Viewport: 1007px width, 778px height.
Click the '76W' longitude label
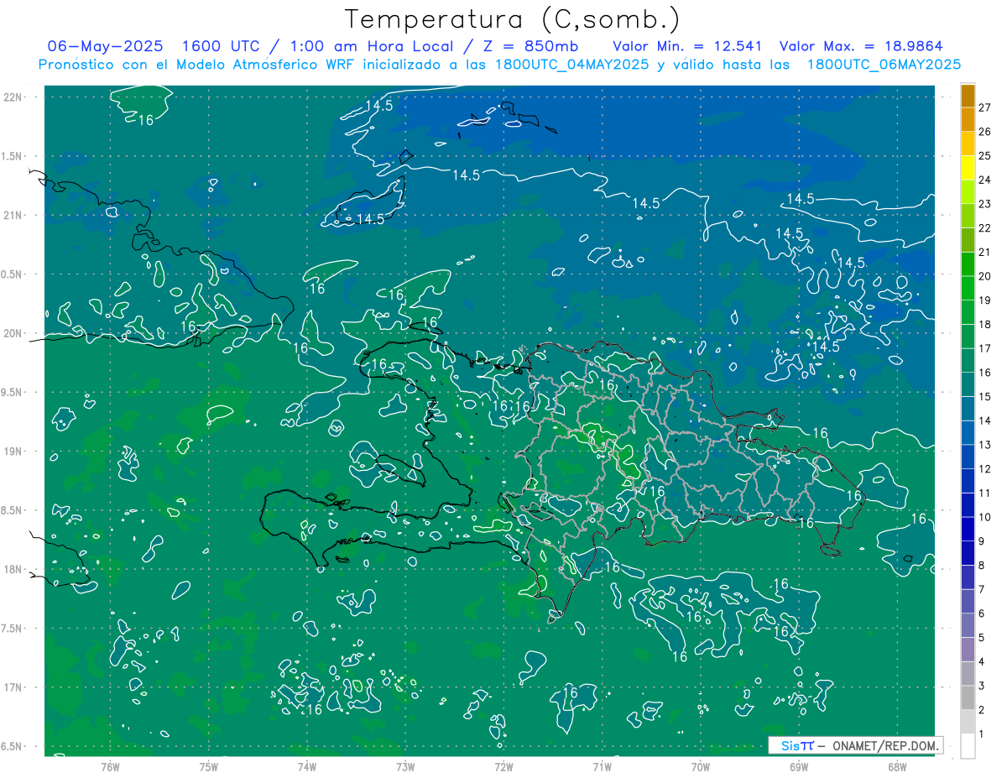[x=110, y=767]
